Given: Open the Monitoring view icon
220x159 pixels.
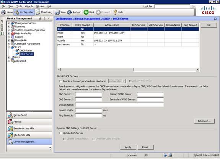Looking at the screenshot, I should click(38, 12).
